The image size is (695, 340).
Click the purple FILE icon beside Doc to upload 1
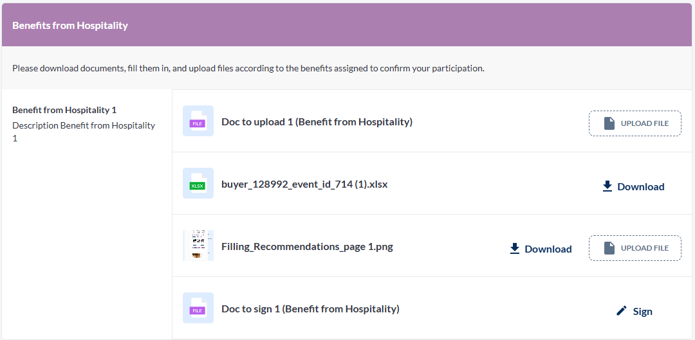tap(198, 121)
